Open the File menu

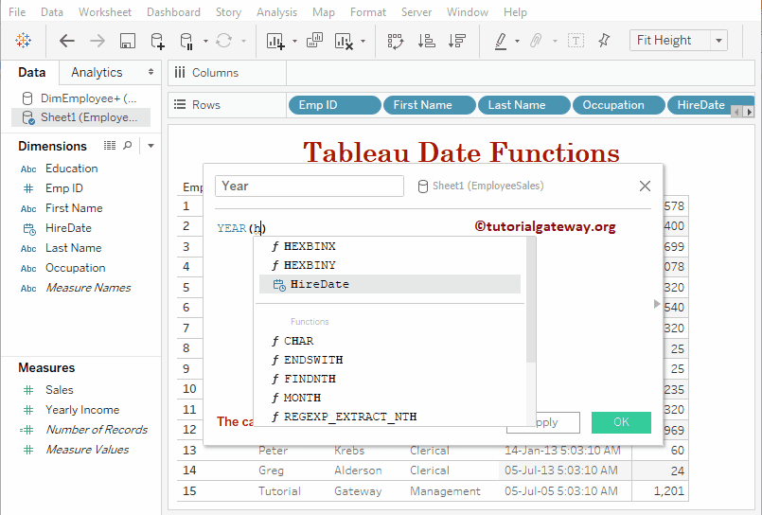pos(17,12)
